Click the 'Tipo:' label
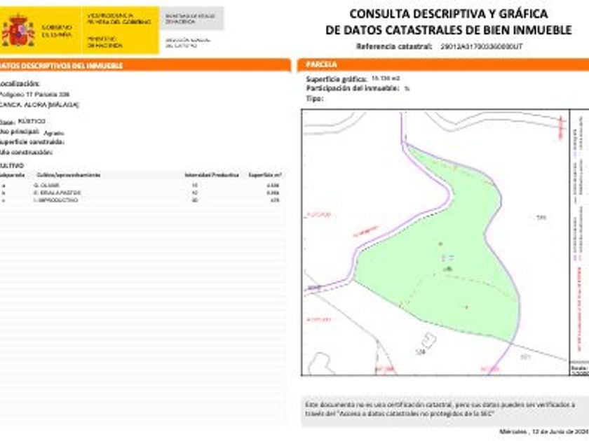 coord(314,99)
